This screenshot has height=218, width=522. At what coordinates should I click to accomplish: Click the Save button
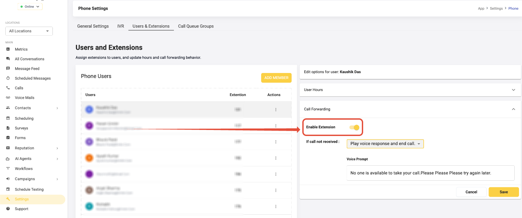503,192
